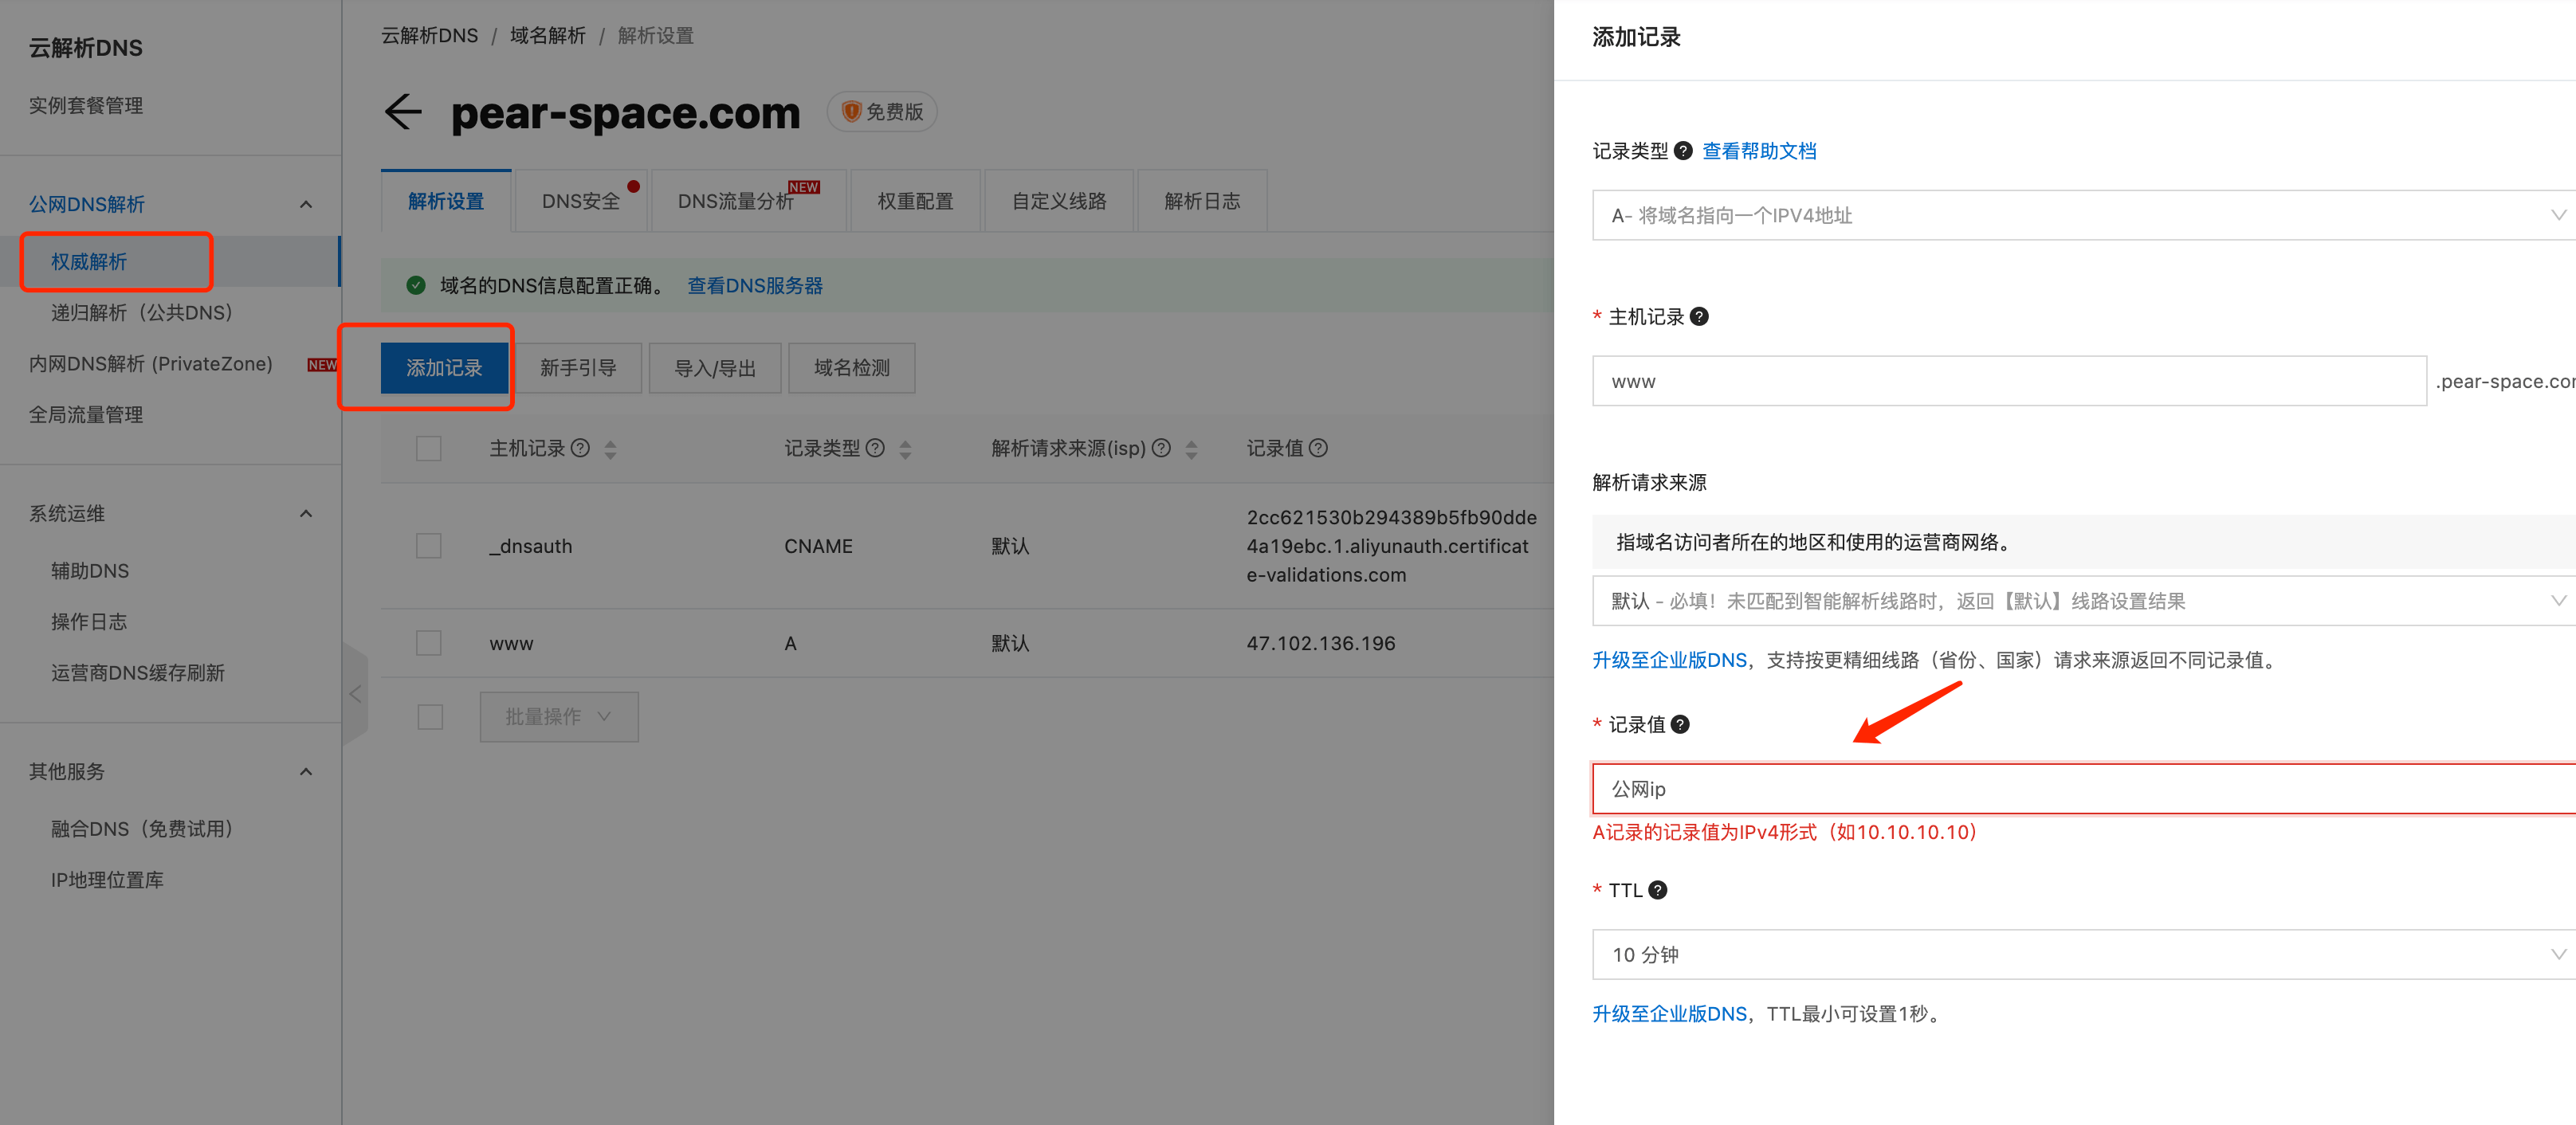Open the 查看DNS服务器 link
The width and height of the screenshot is (2576, 1125).
click(x=755, y=286)
